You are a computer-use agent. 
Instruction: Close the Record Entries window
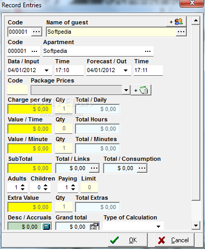click(x=192, y=3)
